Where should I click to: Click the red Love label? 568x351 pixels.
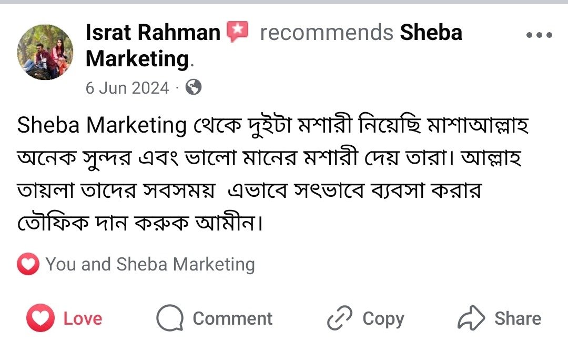tap(83, 319)
